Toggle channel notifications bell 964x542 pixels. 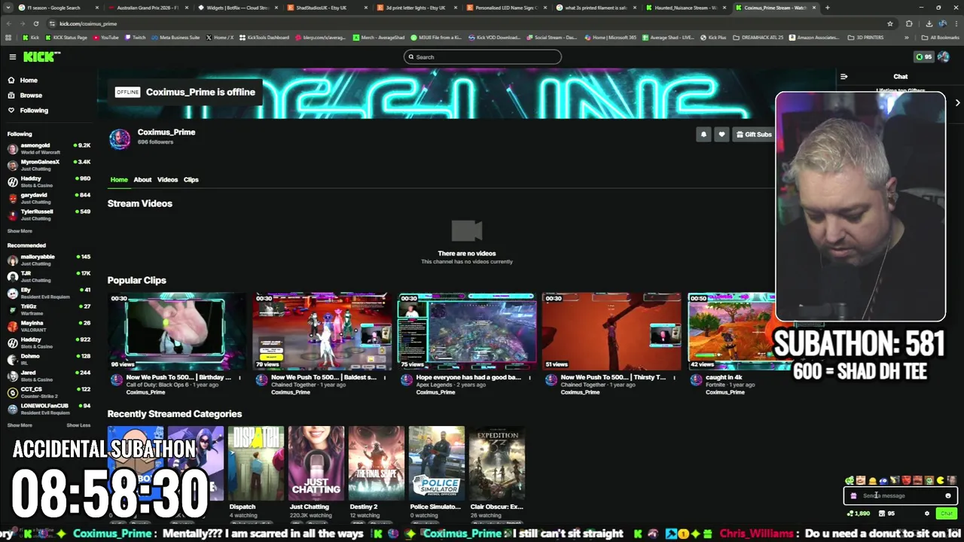[x=703, y=134]
